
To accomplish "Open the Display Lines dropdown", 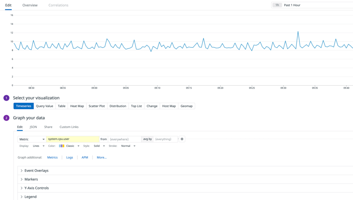I will (x=38, y=146).
